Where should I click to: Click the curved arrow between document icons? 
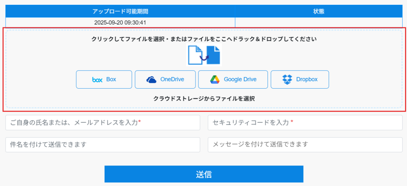pos(204,58)
